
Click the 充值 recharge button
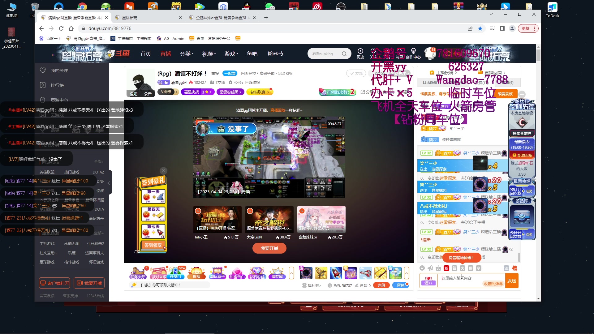tap(381, 285)
